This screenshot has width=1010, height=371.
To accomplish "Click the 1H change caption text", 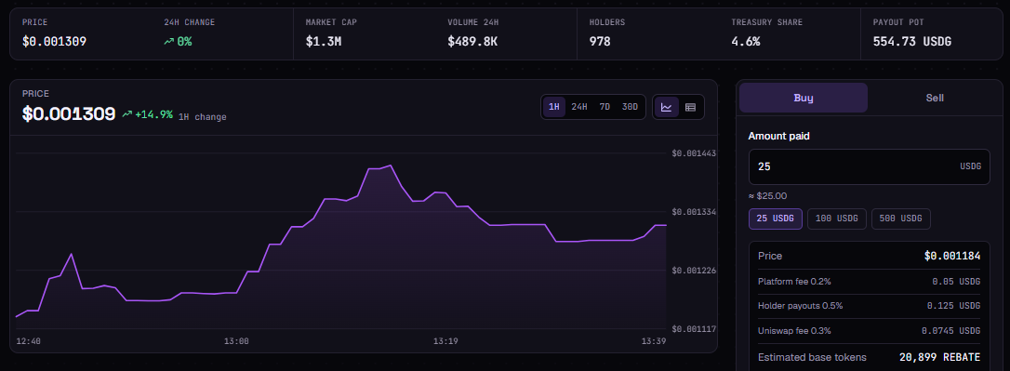I will [202, 117].
